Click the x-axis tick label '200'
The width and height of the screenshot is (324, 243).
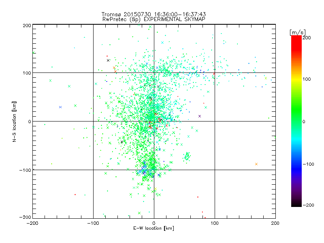[275, 223]
